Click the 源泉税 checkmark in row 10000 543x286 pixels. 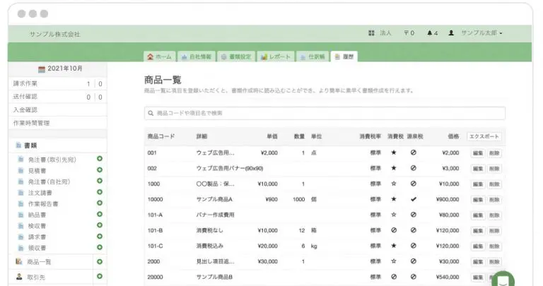click(414, 199)
